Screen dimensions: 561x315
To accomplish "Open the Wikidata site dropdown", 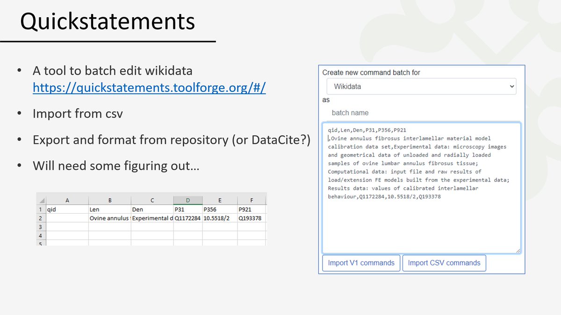I will pyautogui.click(x=421, y=86).
